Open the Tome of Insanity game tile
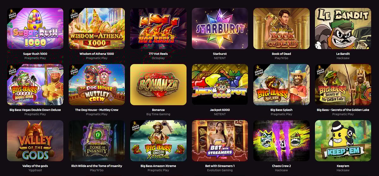The image size is (379, 176). point(97,141)
